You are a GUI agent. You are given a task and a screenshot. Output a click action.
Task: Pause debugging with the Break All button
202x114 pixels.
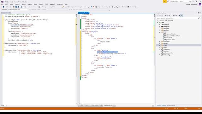coord(91,7)
